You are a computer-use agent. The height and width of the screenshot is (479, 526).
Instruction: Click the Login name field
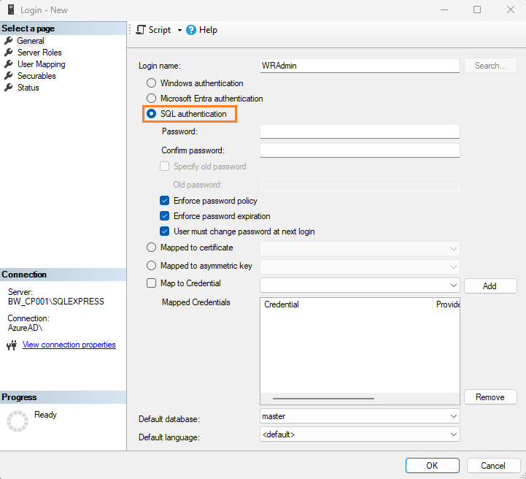coord(360,66)
